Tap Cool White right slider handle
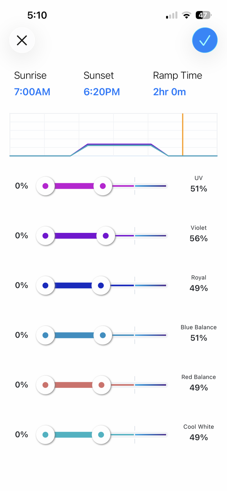 [101, 435]
